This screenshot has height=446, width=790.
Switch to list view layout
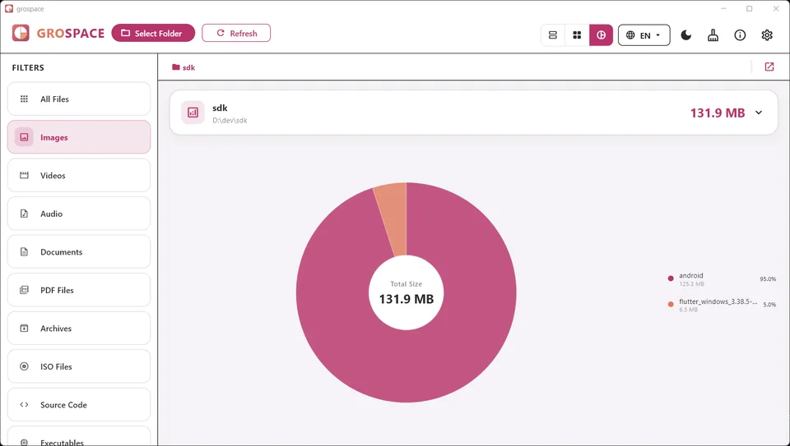tap(553, 35)
